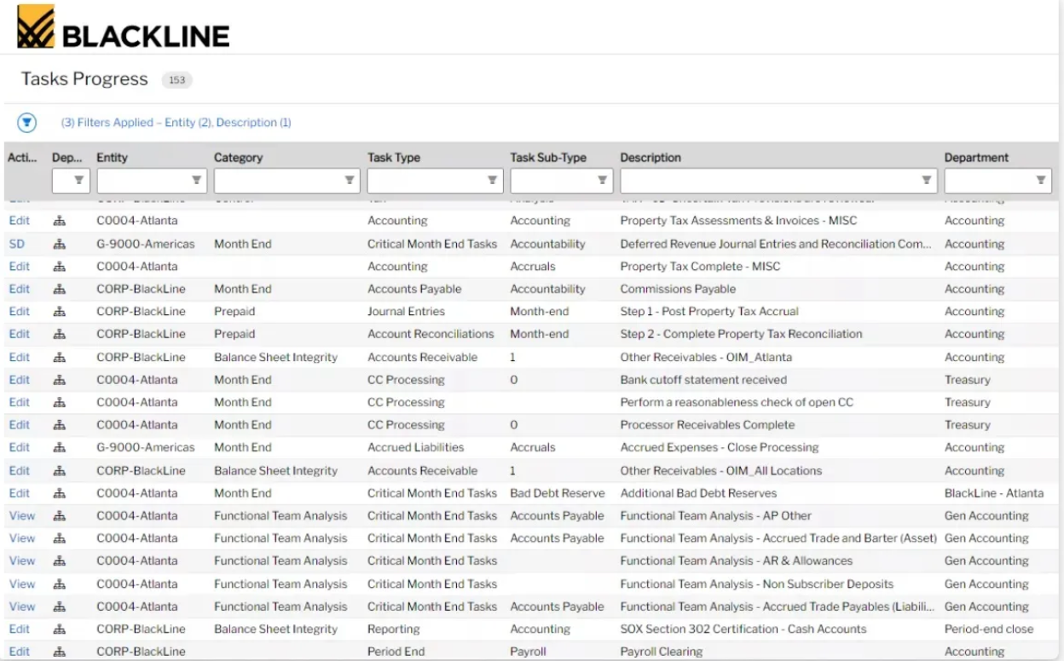Select 'Step 1 - Post Property Tax Accrual' text
The width and height of the screenshot is (1064, 661).
(x=709, y=312)
